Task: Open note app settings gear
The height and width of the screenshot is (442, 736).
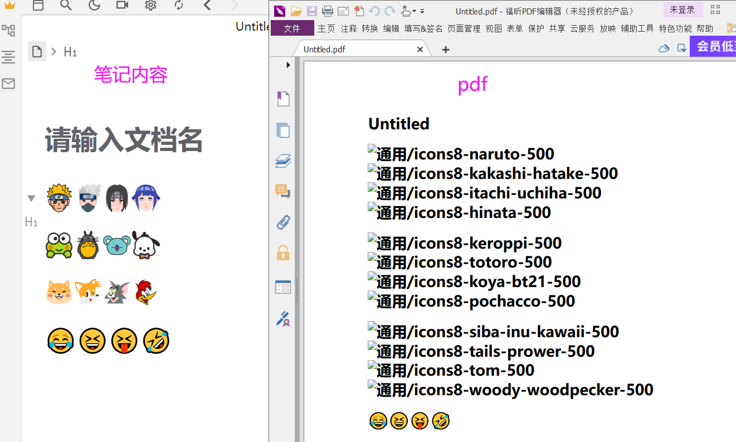Action: tap(150, 5)
